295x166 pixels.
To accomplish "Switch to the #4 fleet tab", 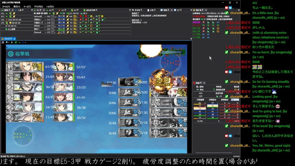I will coord(75,10).
